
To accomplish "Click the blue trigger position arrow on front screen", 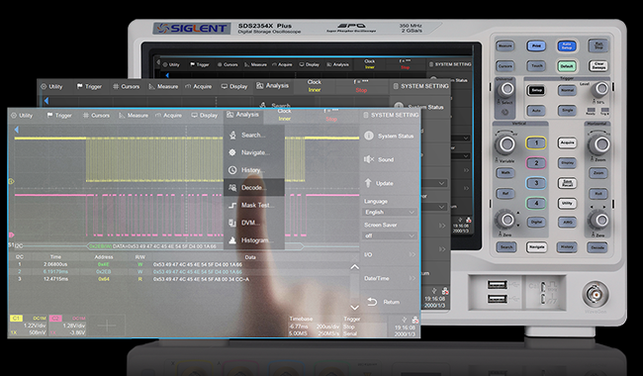I will click(17, 130).
